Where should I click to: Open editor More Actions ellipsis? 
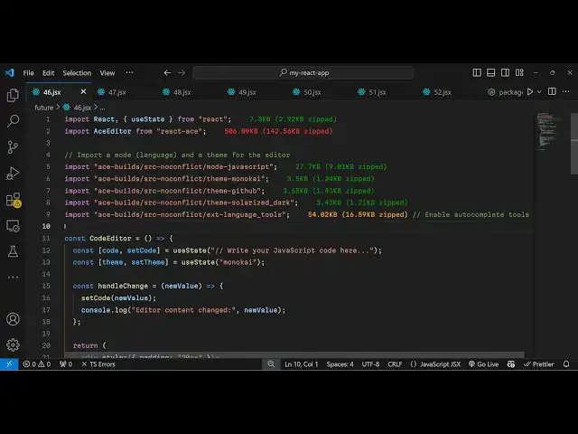[x=566, y=91]
